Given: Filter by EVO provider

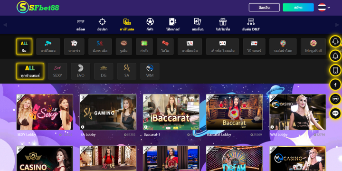Looking at the screenshot, I should pyautogui.click(x=80, y=71).
